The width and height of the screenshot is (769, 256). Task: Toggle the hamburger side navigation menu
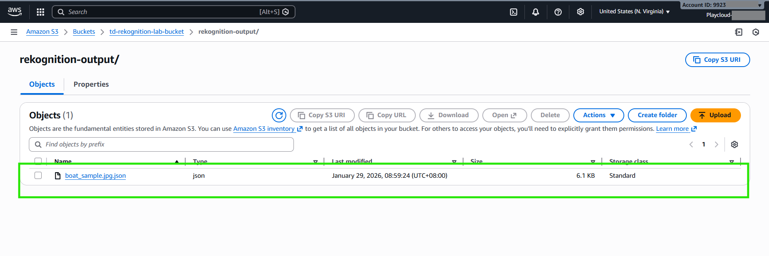tap(14, 32)
